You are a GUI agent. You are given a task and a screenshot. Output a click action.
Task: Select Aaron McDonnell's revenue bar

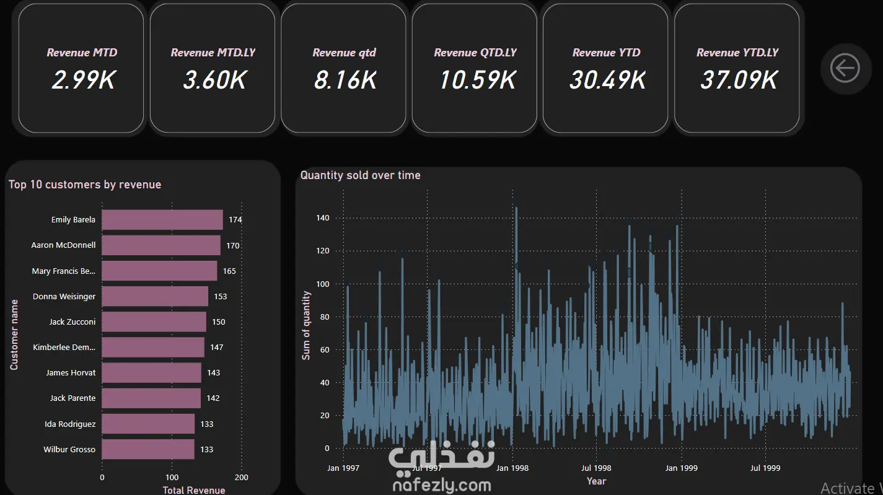[161, 245]
